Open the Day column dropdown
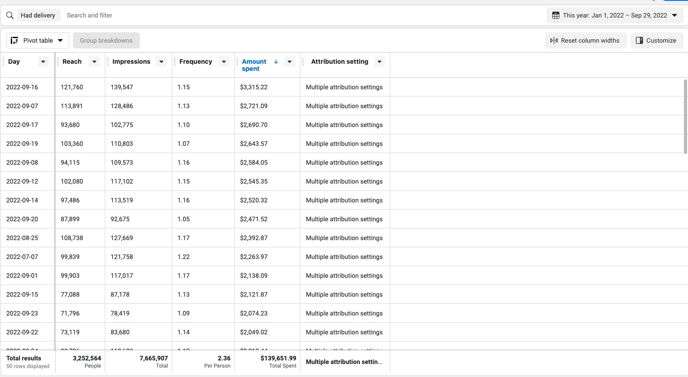688x377 pixels. [x=43, y=61]
